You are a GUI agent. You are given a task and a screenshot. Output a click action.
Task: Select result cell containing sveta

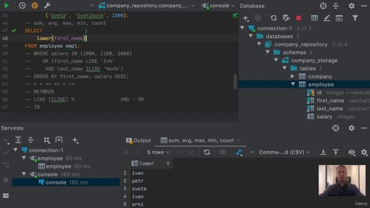[x=151, y=189]
